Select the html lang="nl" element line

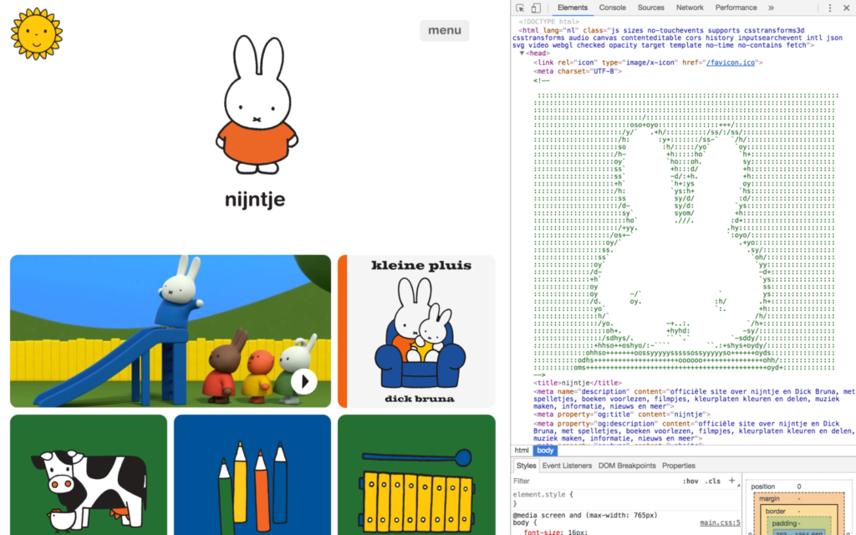[677, 38]
